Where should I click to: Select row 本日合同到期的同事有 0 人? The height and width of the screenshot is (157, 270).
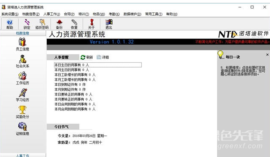coord(75,104)
